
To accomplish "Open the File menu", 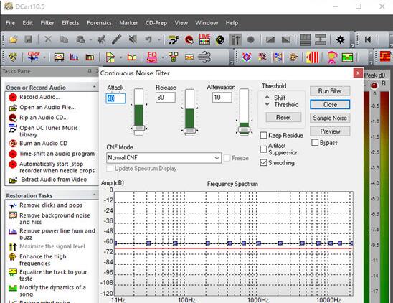I will click(x=10, y=23).
